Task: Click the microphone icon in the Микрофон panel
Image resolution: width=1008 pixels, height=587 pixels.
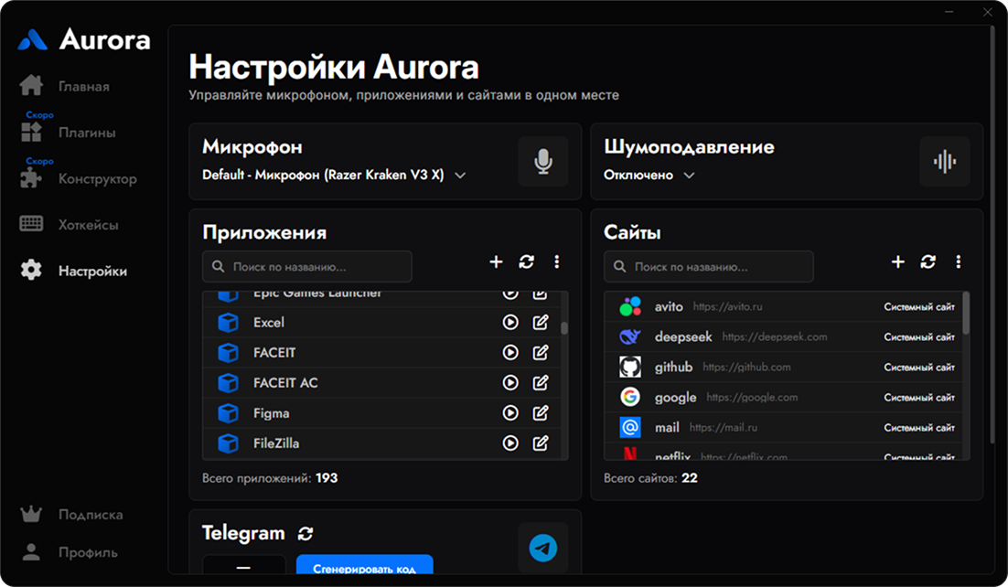Action: [x=542, y=161]
